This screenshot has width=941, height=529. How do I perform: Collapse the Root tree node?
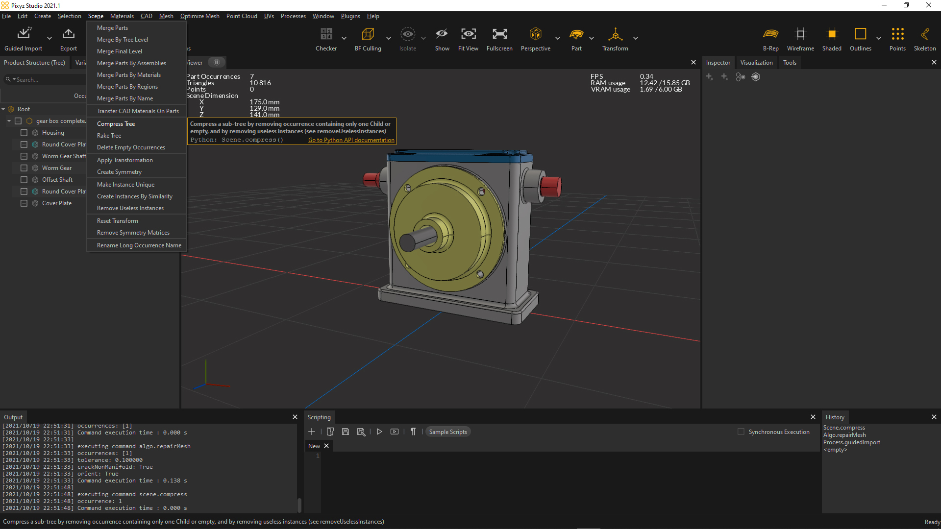pos(3,109)
